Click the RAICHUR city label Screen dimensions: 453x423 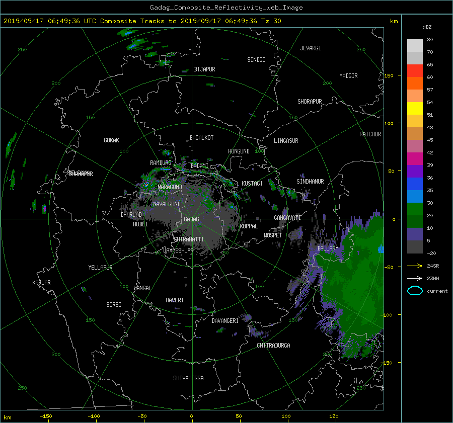(370, 134)
